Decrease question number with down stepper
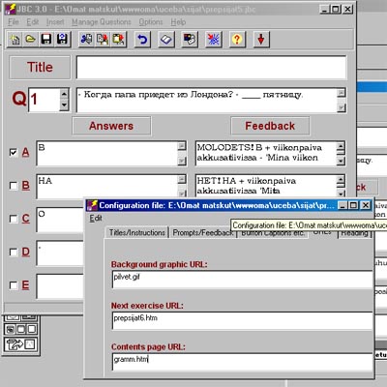 (x=64, y=104)
